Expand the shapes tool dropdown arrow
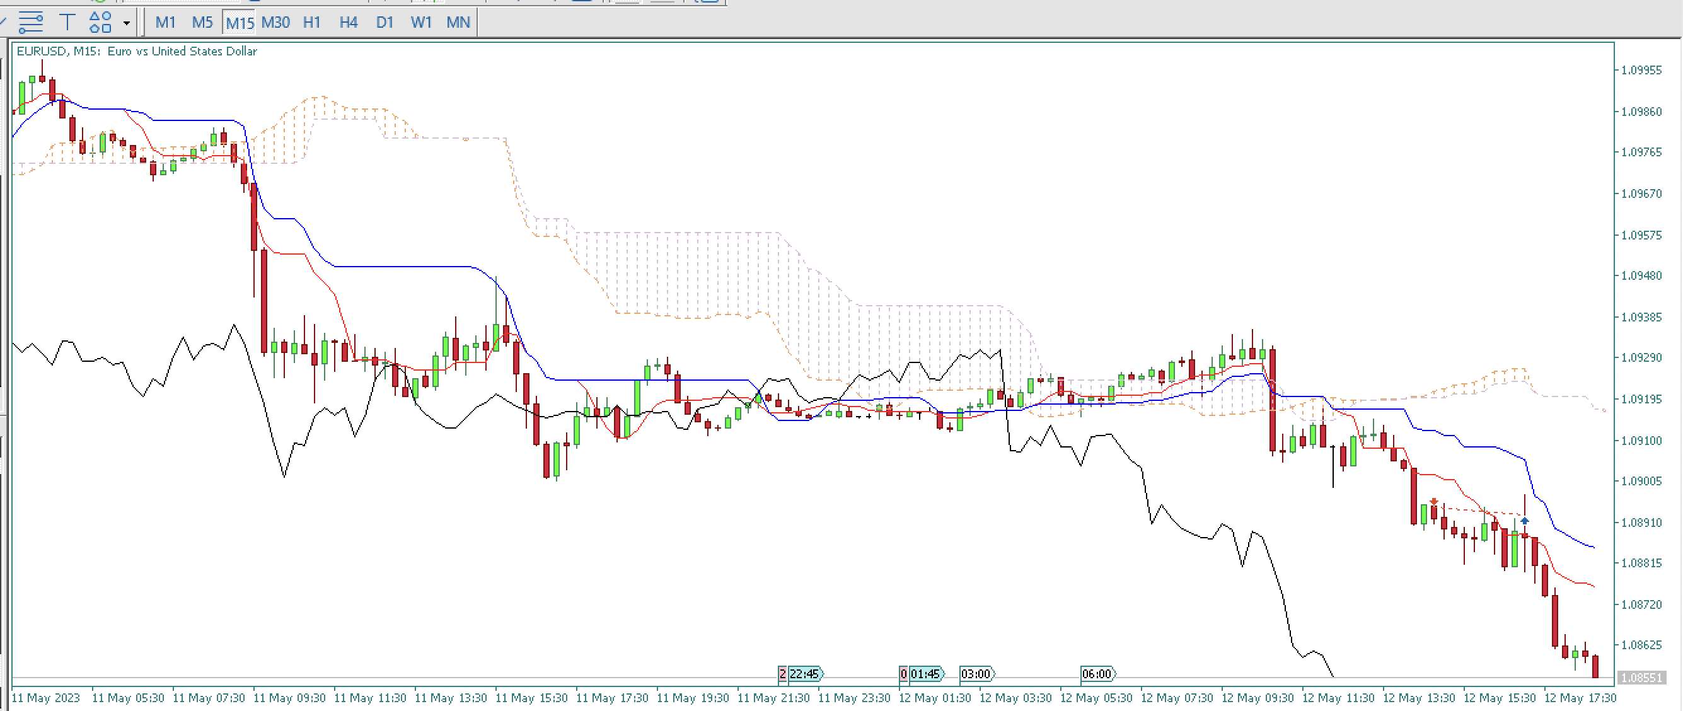 (127, 23)
